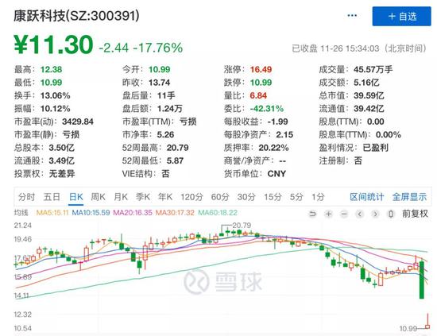Add stock to watchlist with 自选 button
This screenshot has height=336, width=437.
click(x=401, y=17)
